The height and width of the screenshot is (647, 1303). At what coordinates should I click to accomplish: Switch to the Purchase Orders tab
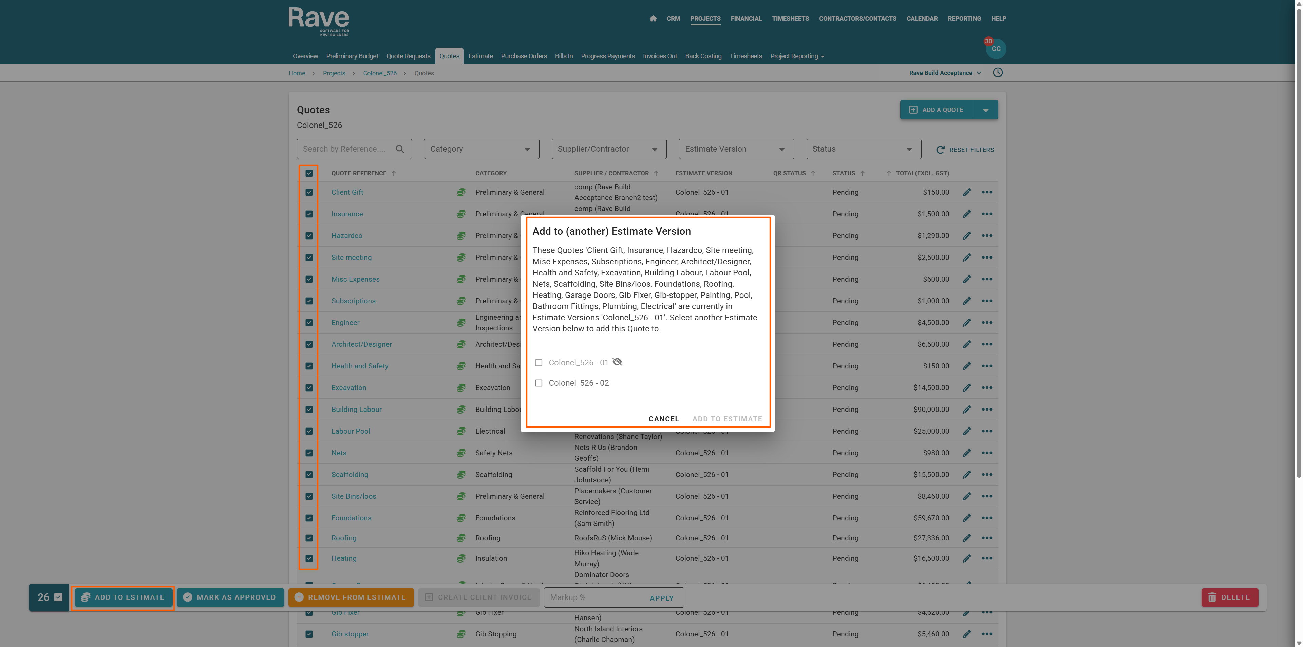(x=524, y=56)
